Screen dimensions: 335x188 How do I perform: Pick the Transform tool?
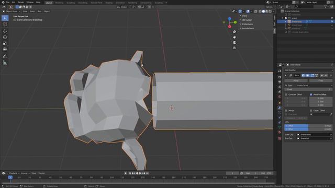[5, 49]
